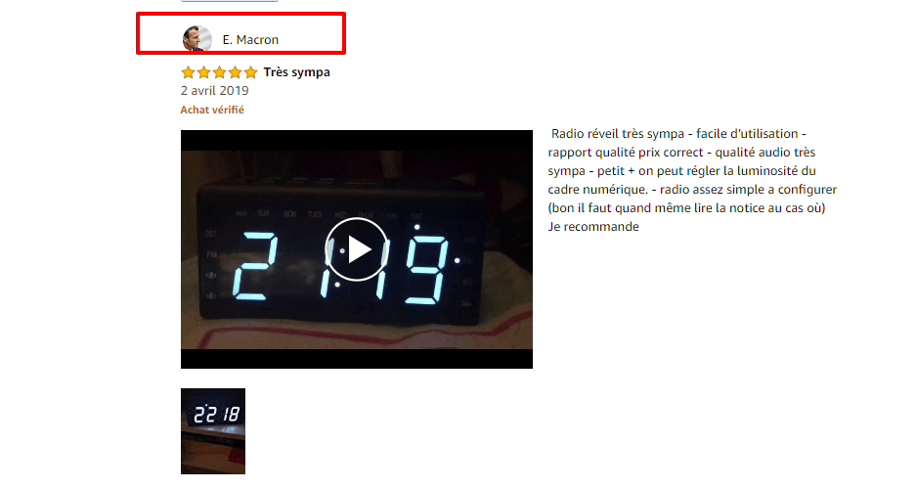Open the 22:18 clock photo thumbnail
Screen dimensions: 916x489
click(213, 431)
